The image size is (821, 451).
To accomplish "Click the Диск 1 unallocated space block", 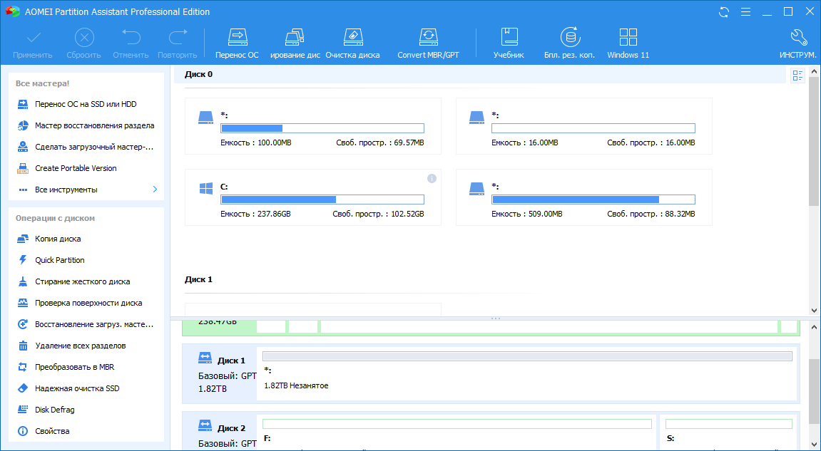I will [x=528, y=374].
